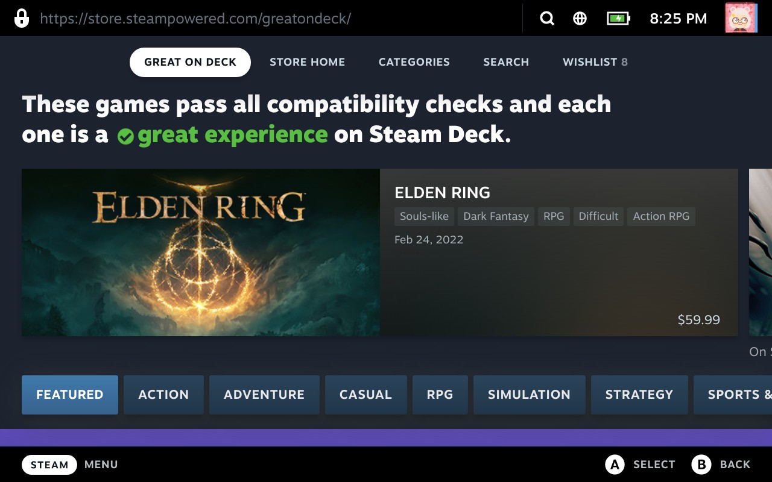Open the user profile avatar
Screen dimensions: 772x482
[x=741, y=18]
